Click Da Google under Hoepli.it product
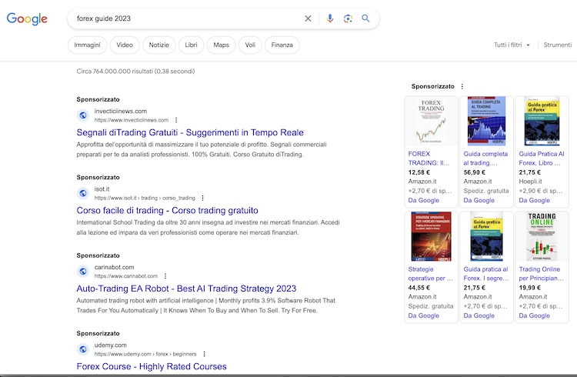Image resolution: width=577 pixels, height=377 pixels. [535, 200]
